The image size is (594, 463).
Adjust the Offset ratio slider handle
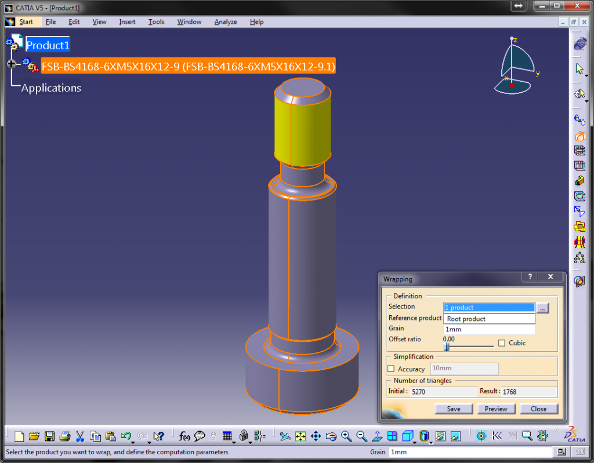coord(447,346)
